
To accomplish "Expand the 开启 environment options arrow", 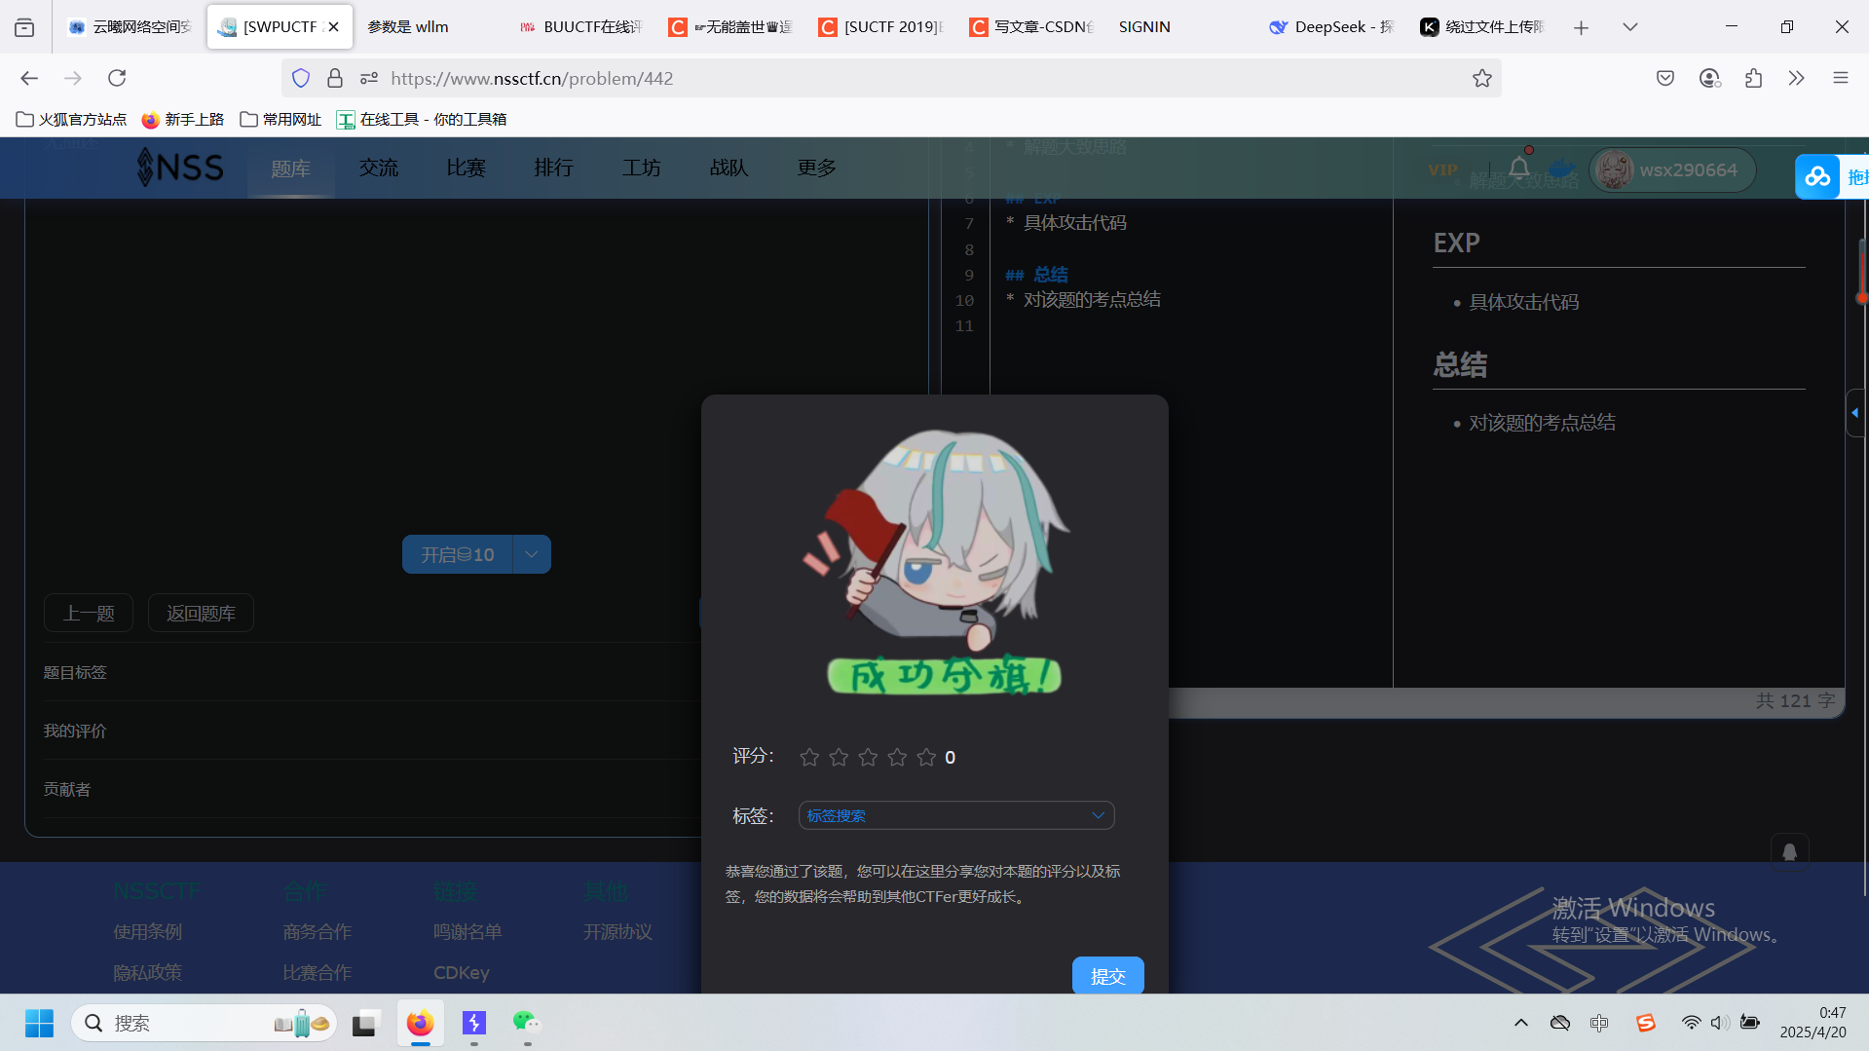I will pos(532,554).
